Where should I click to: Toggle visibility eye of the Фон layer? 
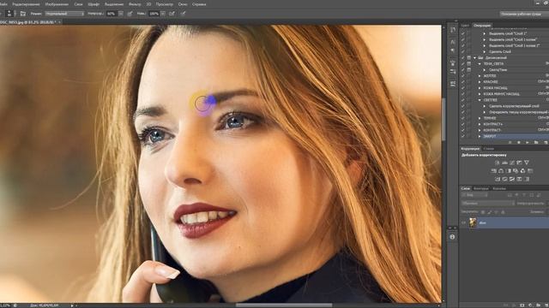click(x=463, y=222)
